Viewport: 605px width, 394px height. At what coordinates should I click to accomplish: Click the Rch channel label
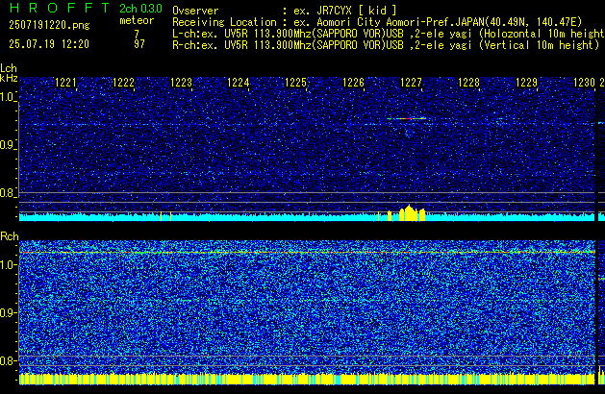pos(10,236)
